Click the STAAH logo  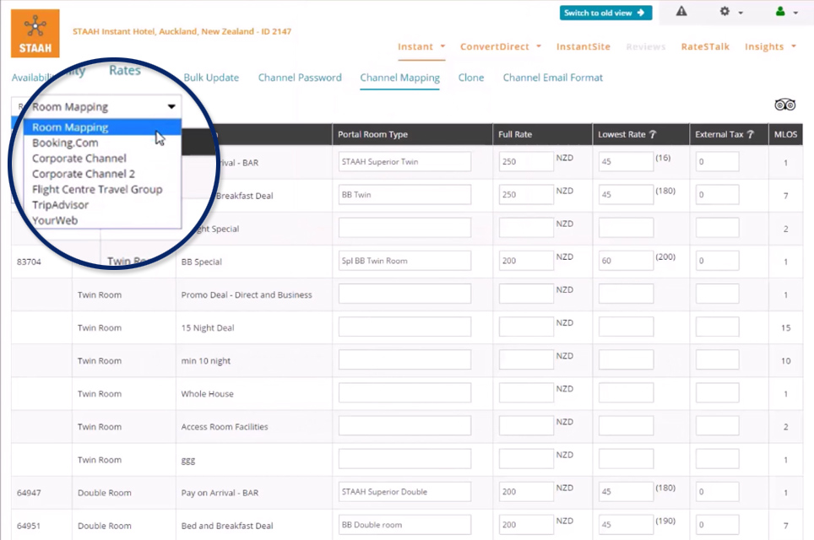point(35,33)
